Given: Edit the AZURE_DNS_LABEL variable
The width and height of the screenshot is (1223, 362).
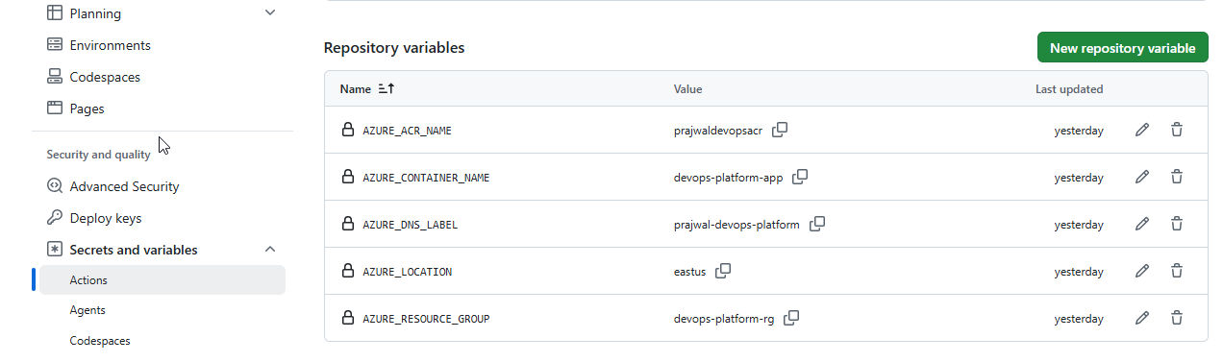Looking at the screenshot, I should [1142, 224].
